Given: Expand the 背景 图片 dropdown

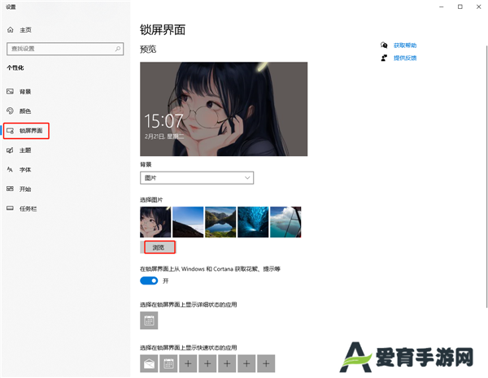Looking at the screenshot, I should tap(197, 178).
